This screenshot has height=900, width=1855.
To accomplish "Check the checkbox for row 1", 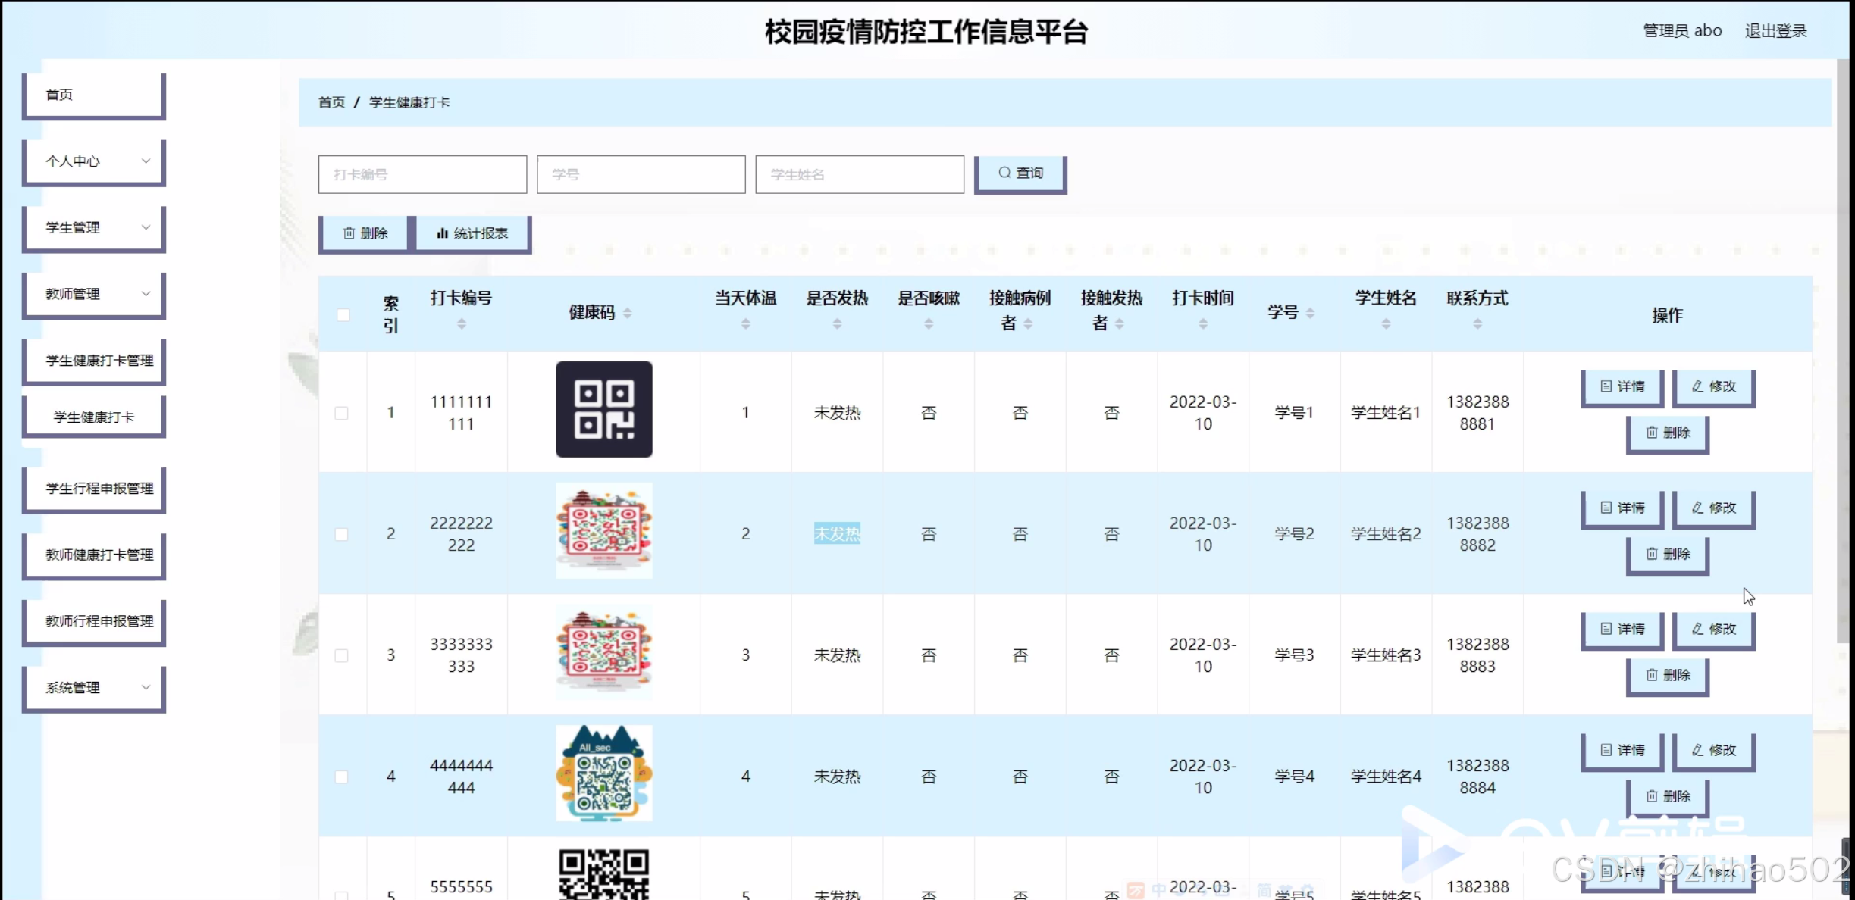I will click(342, 413).
